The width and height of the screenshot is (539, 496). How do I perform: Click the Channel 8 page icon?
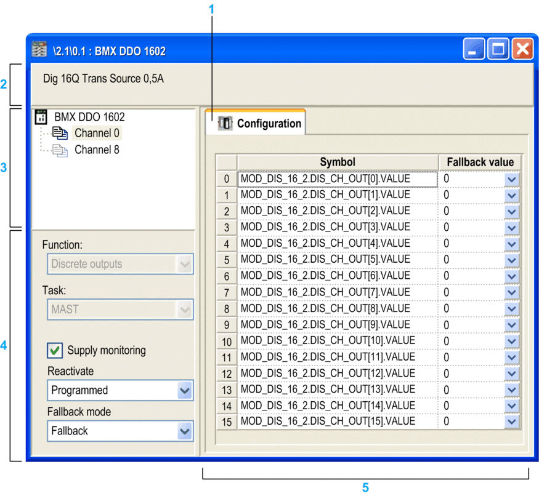coord(60,150)
